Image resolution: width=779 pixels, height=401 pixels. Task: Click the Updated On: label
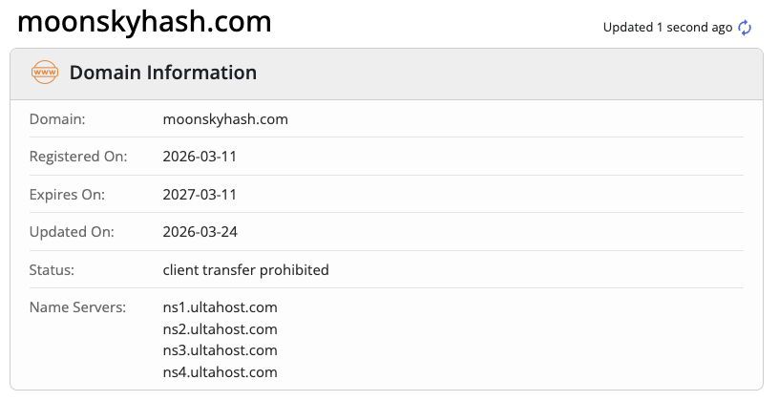72,232
